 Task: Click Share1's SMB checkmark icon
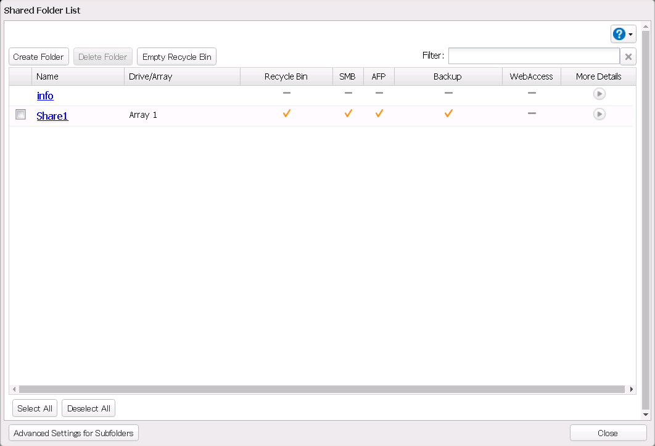(348, 114)
